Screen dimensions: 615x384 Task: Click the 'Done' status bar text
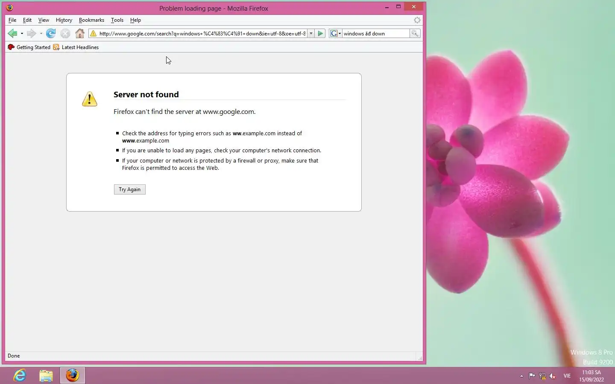click(x=14, y=356)
